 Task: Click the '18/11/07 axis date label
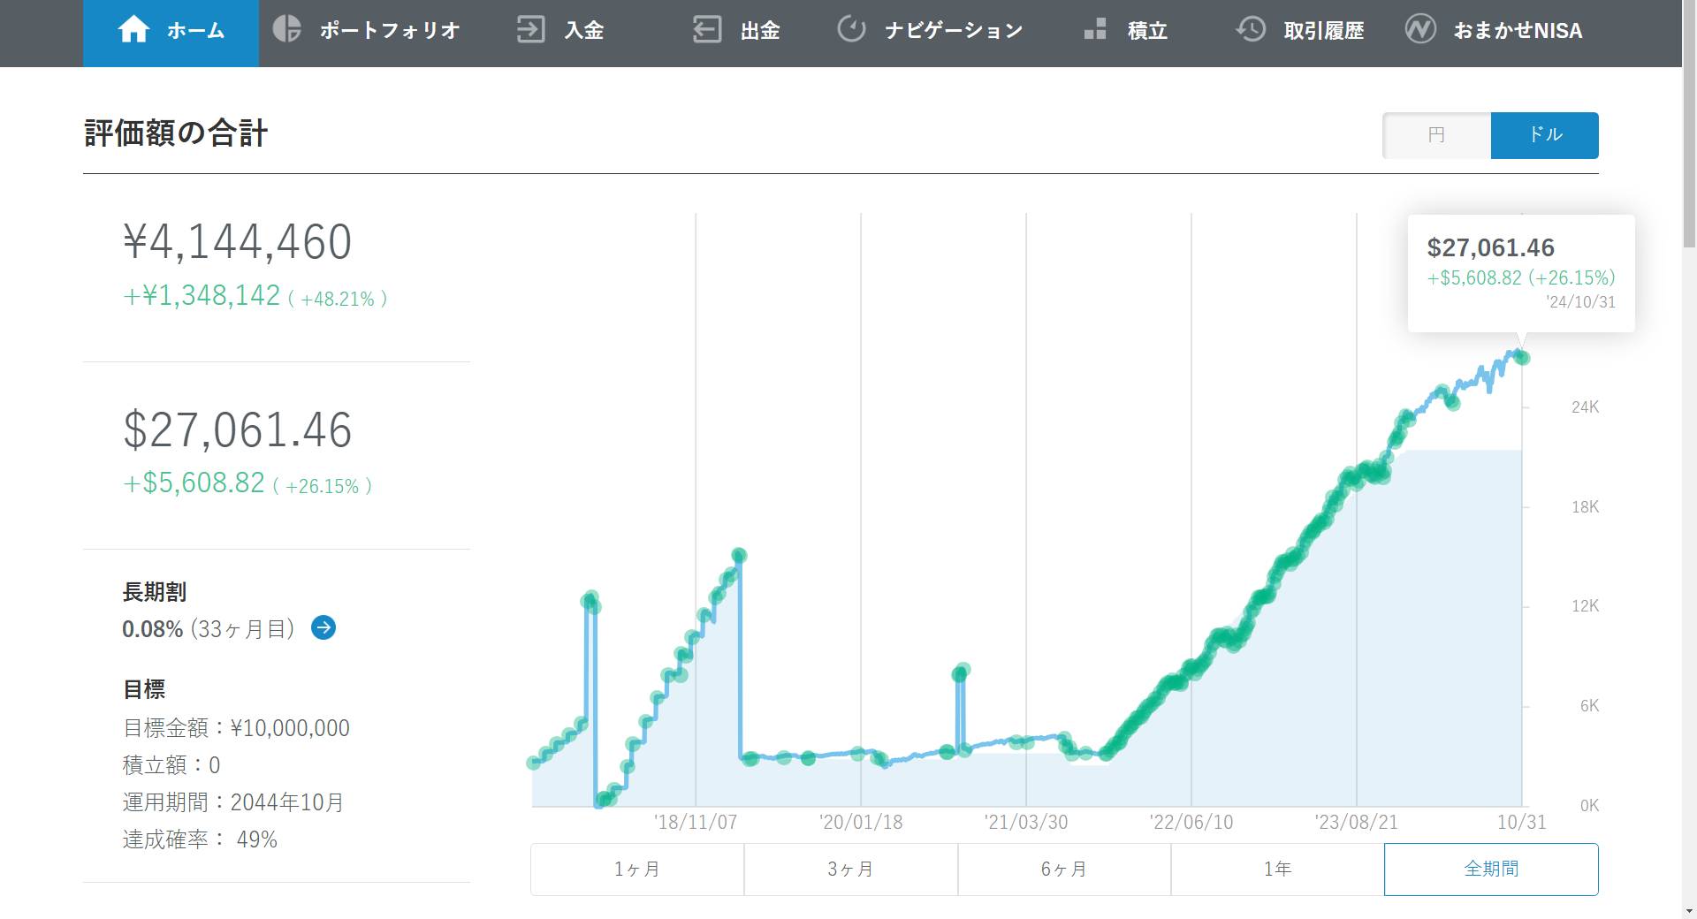(x=696, y=823)
